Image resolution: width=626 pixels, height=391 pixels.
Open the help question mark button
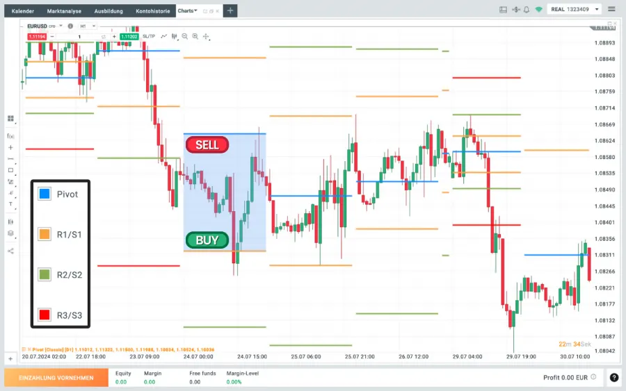click(614, 377)
